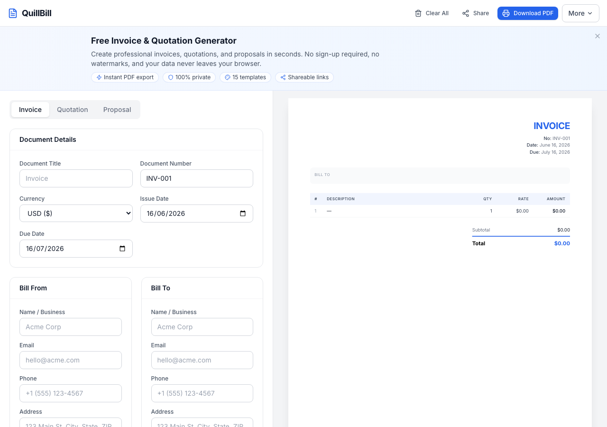Click 'Due: July 16, 2026' in preview

coord(550,152)
